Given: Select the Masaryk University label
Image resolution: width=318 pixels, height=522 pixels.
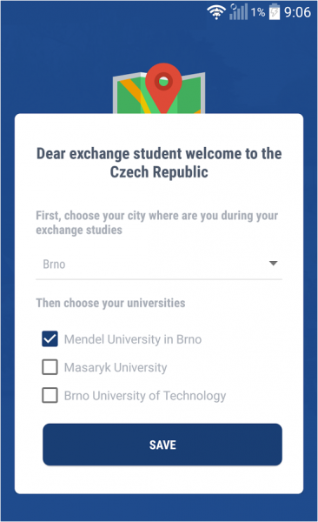Looking at the screenshot, I should click(116, 367).
